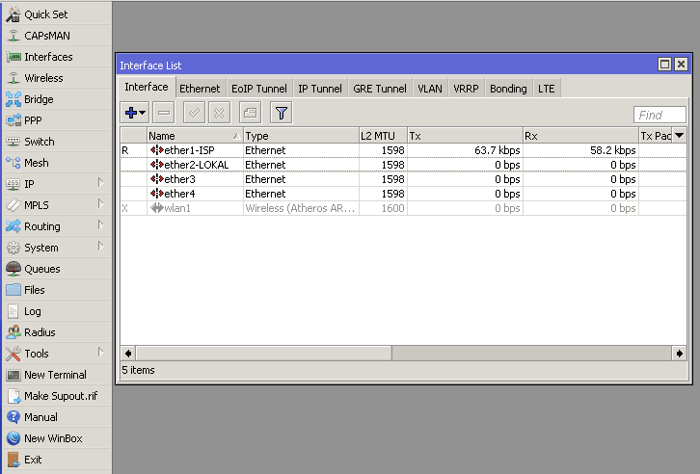Select the ether4 interface row

pos(403,194)
